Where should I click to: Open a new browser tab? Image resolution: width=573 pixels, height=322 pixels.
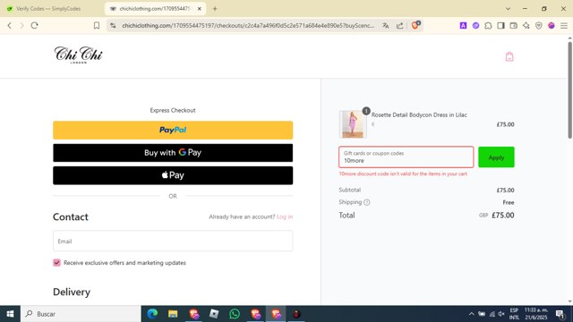pyautogui.click(x=215, y=8)
